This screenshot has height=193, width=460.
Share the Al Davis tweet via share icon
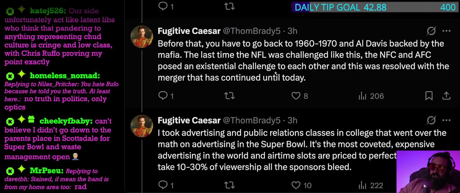tap(446, 96)
